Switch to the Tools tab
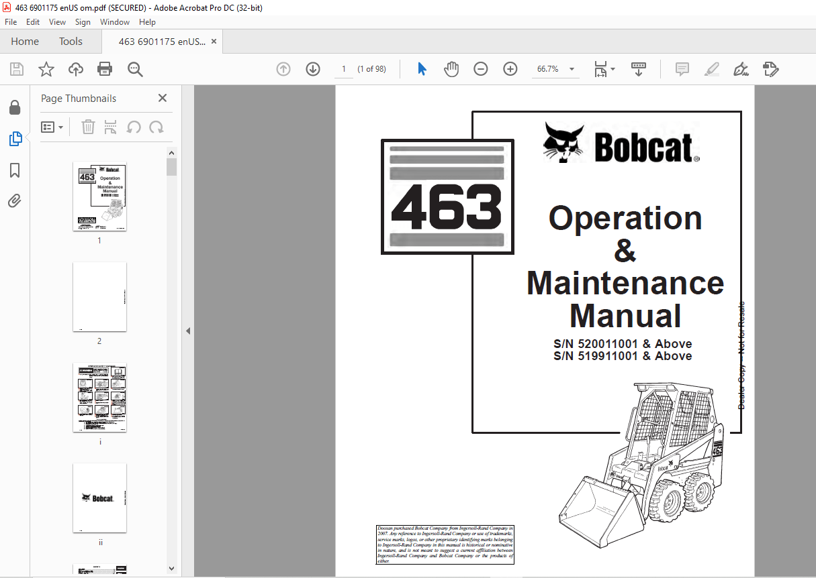The height and width of the screenshot is (578, 816). (x=71, y=41)
